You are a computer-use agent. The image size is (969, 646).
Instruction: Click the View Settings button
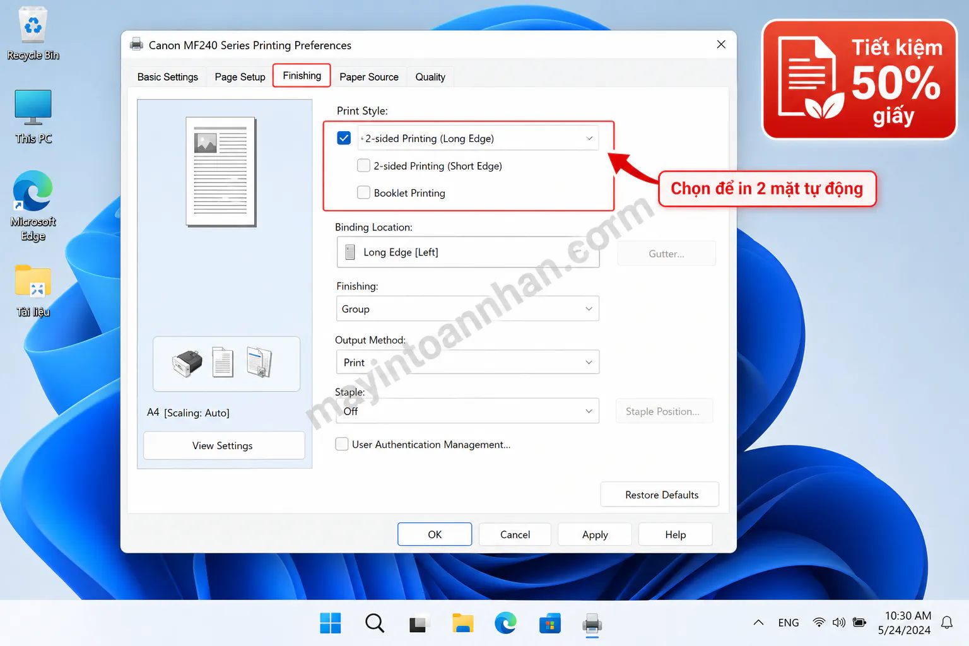[224, 445]
